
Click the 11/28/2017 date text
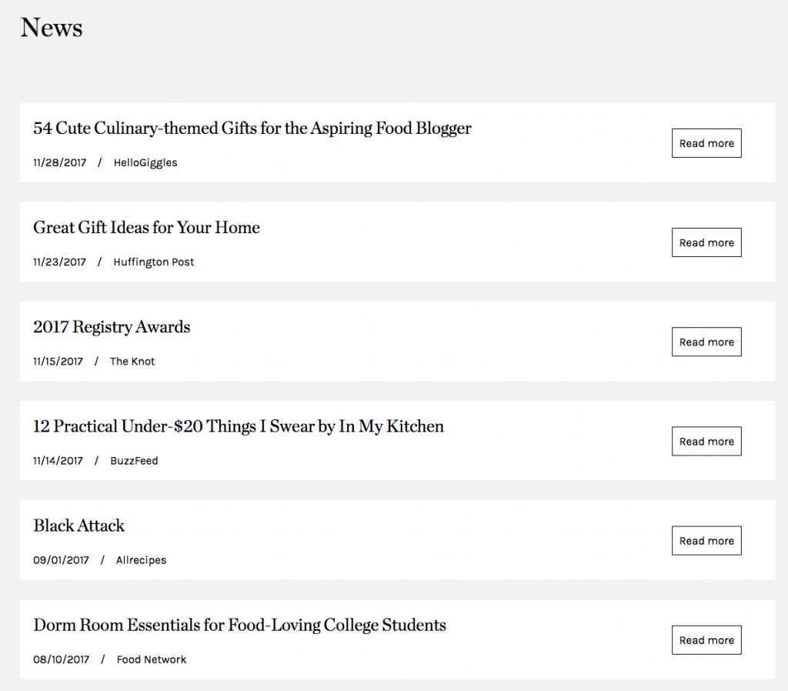[x=60, y=163]
